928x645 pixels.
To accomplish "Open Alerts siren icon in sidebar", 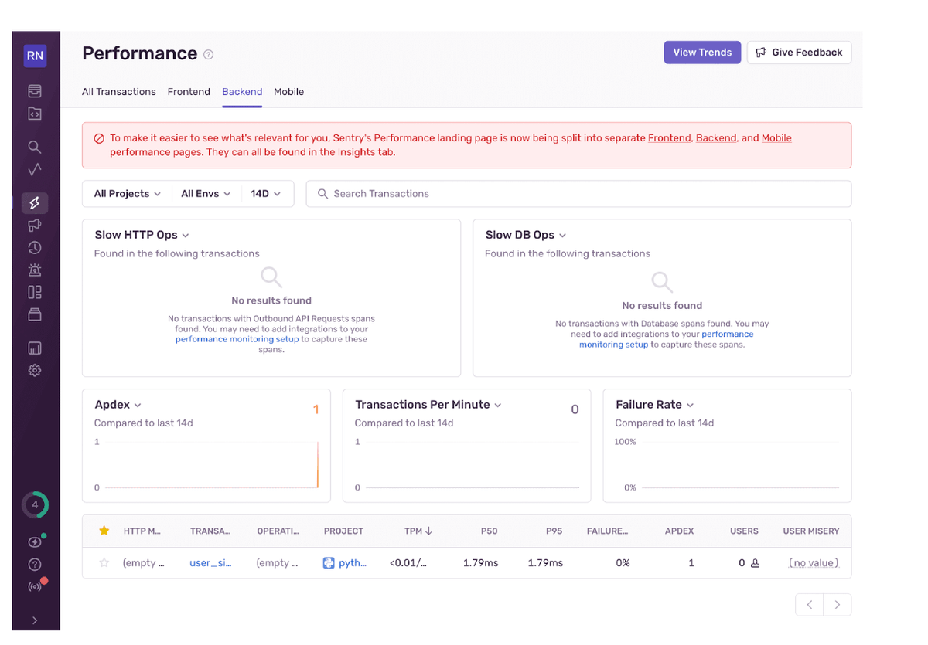I will [35, 270].
